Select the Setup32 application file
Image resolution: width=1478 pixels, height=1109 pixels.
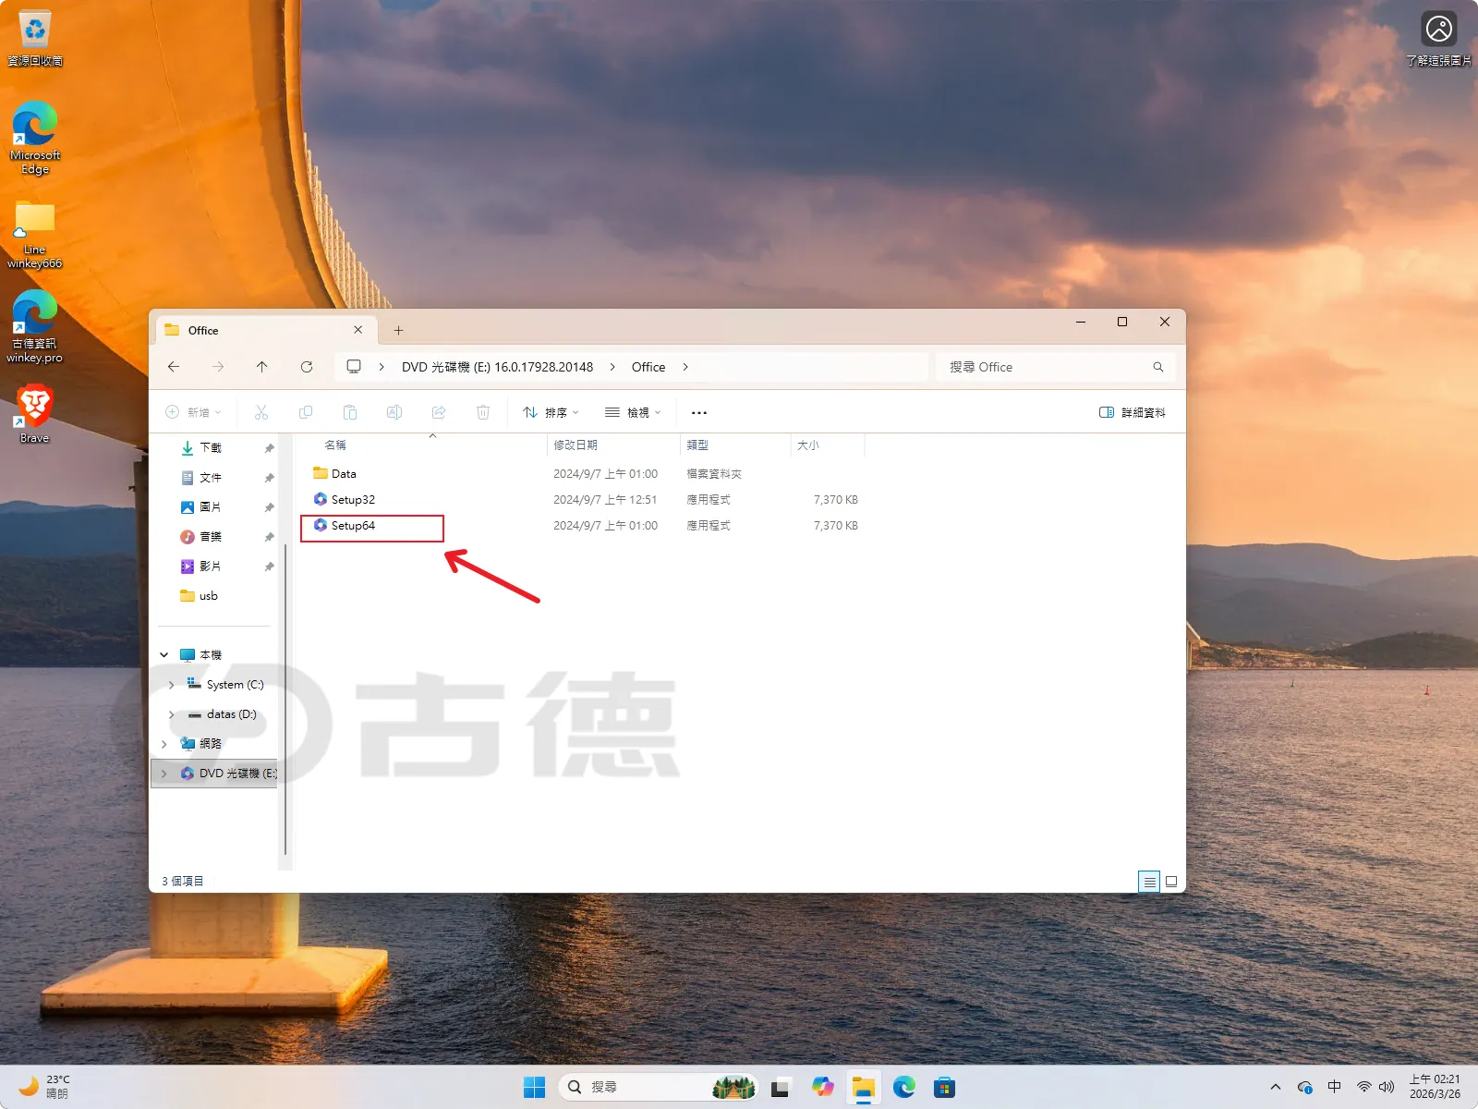[x=353, y=499]
